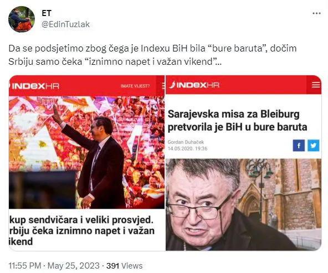
Task: Click the 'IMATE VIJEST?' header link
Action: point(135,86)
